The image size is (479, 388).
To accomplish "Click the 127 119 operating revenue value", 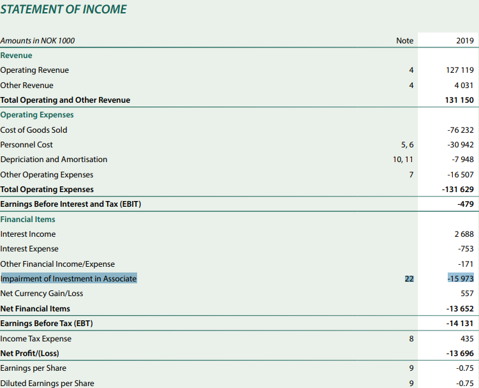I will coord(460,70).
